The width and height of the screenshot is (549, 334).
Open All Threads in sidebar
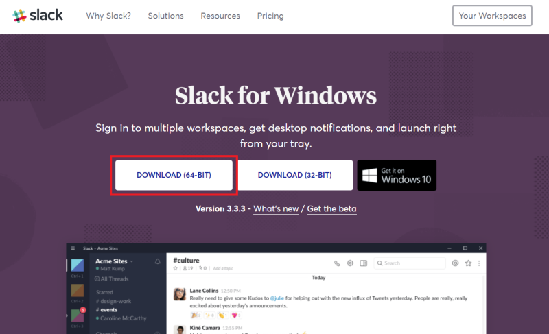112,278
